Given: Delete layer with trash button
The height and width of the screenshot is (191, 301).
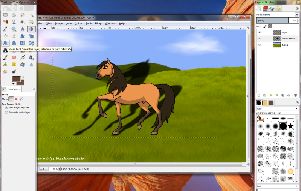Looking at the screenshot, I should [295, 95].
